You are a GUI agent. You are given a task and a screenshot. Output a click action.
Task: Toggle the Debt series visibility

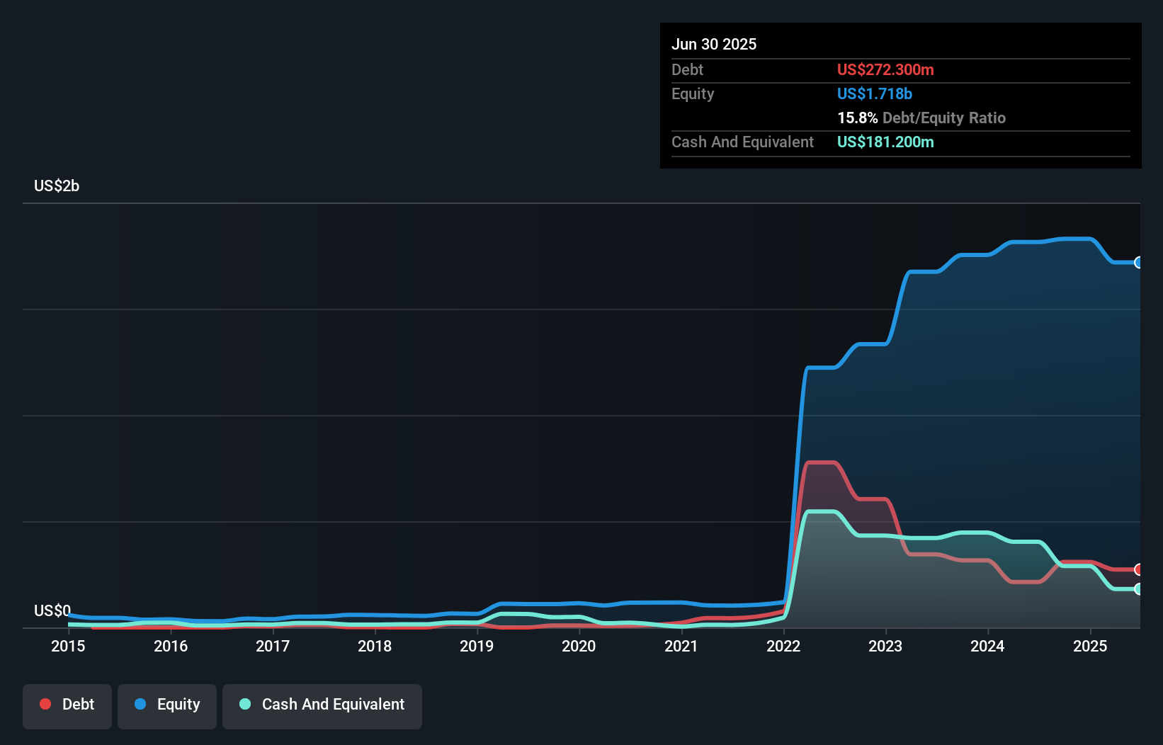[67, 705]
